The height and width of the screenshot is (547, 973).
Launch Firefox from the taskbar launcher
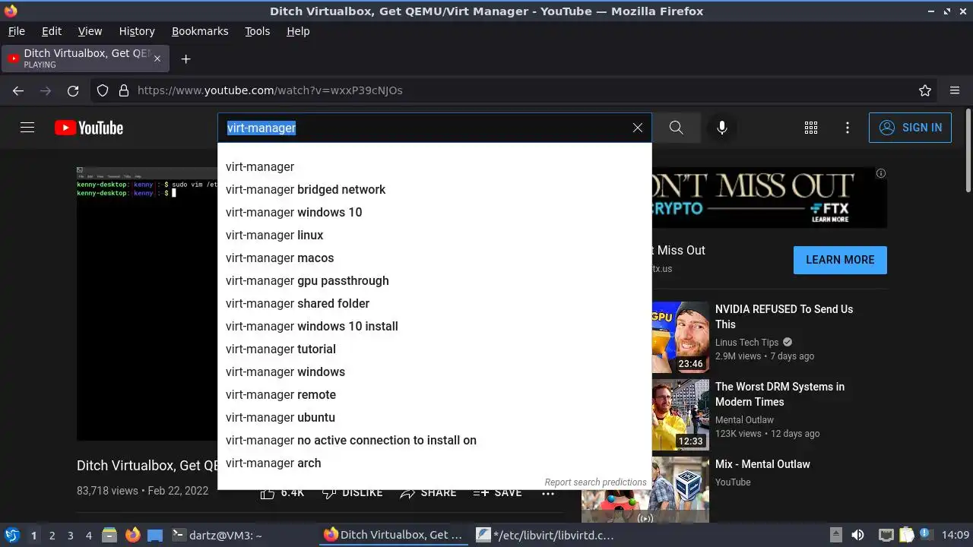[133, 536]
